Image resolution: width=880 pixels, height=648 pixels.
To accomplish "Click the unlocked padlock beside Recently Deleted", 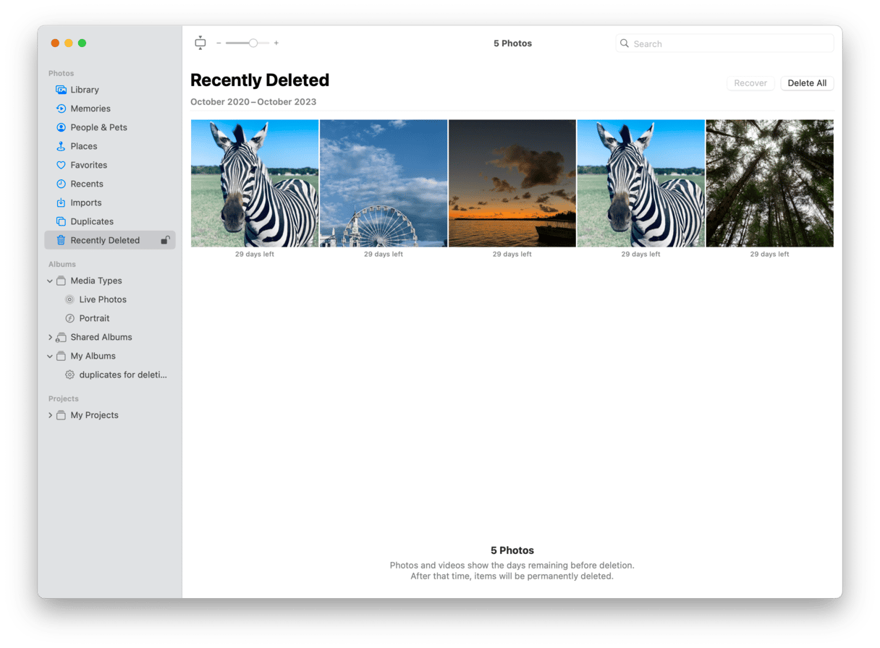I will point(165,240).
